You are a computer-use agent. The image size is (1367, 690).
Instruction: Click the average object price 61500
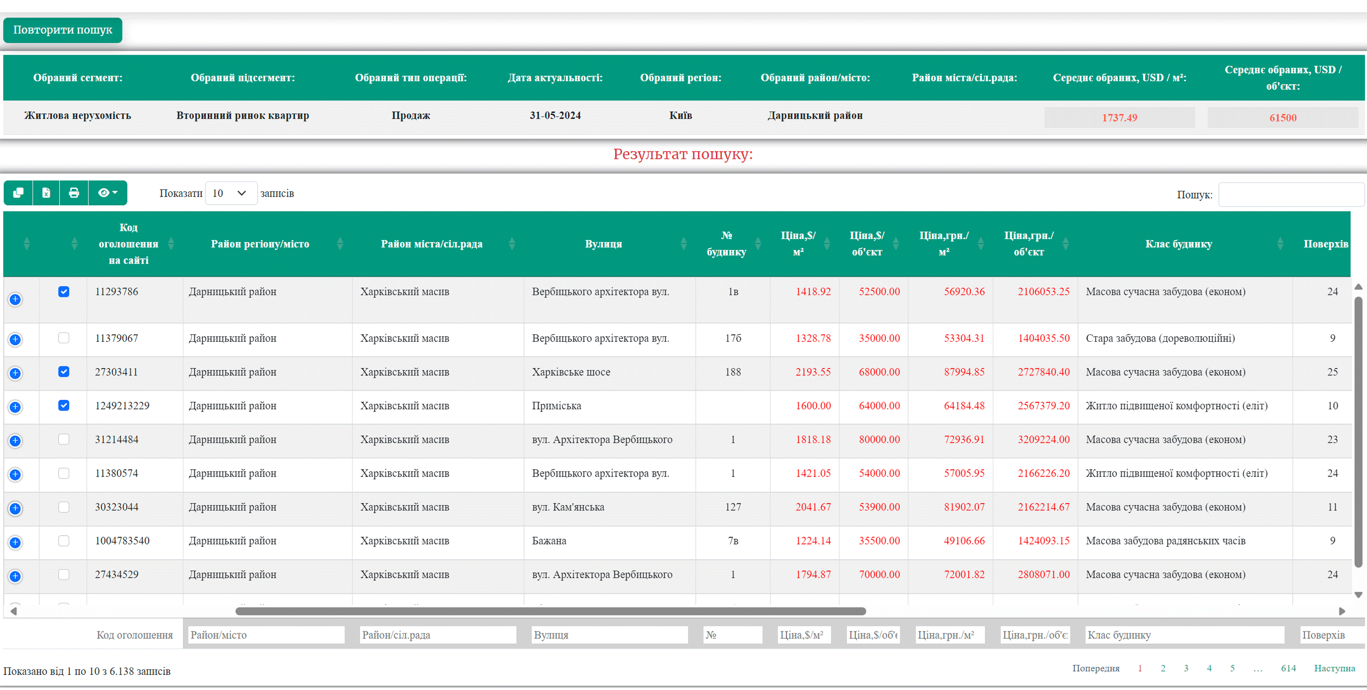click(1282, 118)
